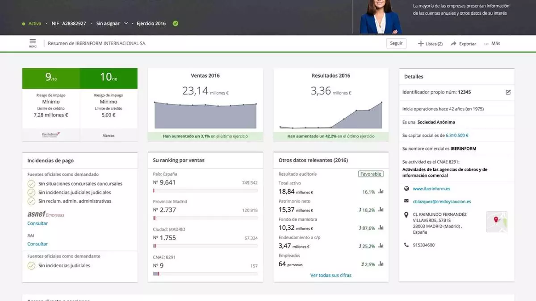
Task: Click Consultar link under asnef Empresas
Action: pyautogui.click(x=38, y=223)
